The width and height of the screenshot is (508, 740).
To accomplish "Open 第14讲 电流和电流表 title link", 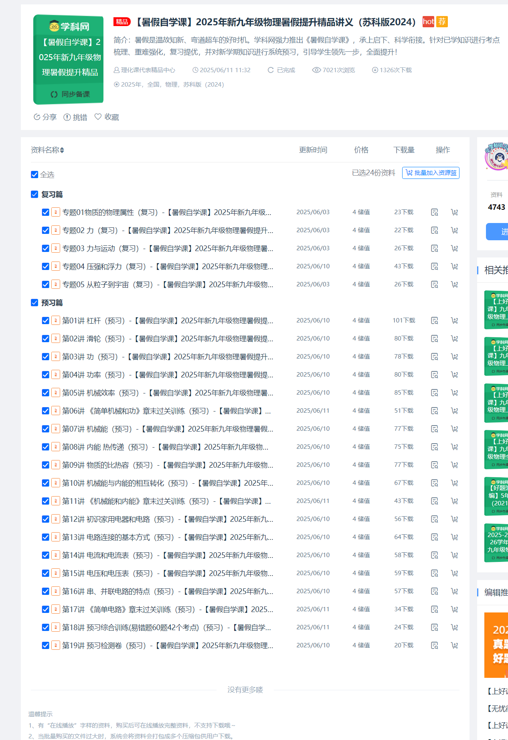I will [168, 555].
